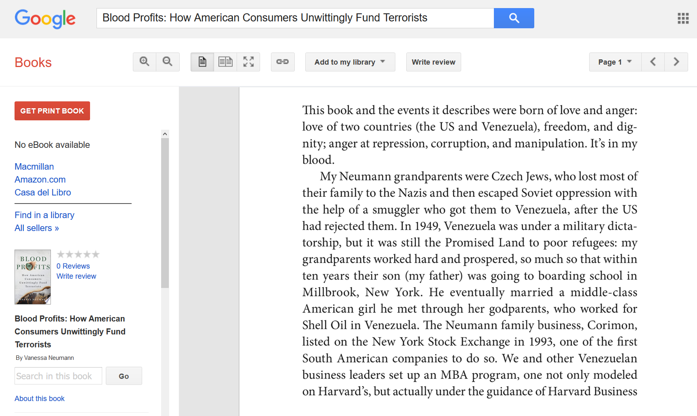Open the Amazon.com seller link
This screenshot has height=416, width=697.
point(40,179)
